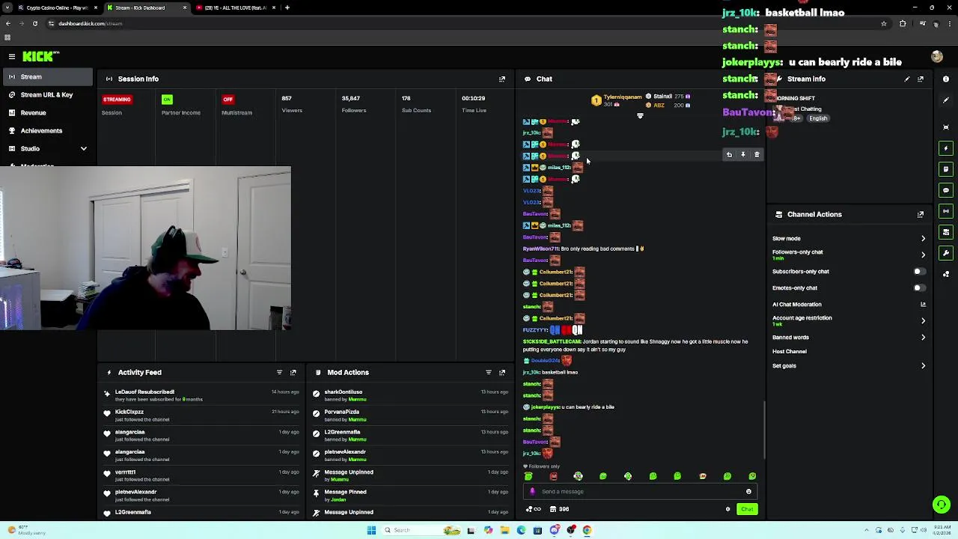Pop out the Activity Feed panel
Screen dimensions: 958x539
point(293,372)
